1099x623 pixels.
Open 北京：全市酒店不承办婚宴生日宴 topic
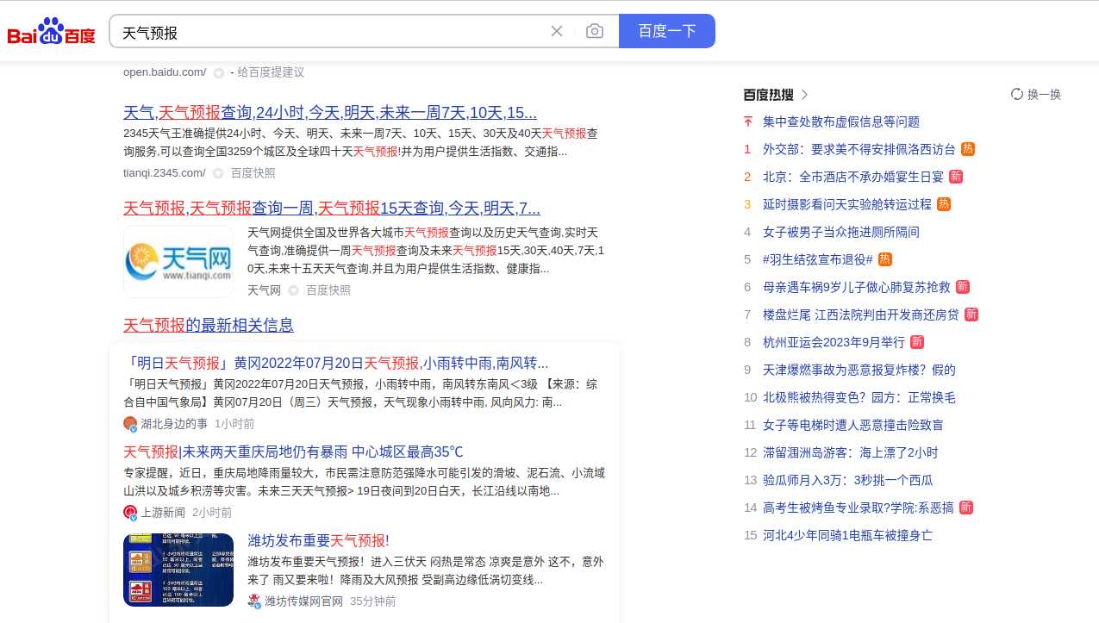coord(853,177)
